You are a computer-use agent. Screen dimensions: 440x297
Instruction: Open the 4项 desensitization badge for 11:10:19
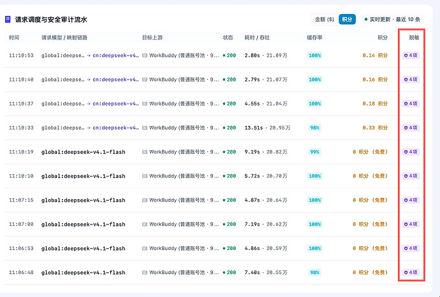pyautogui.click(x=411, y=152)
